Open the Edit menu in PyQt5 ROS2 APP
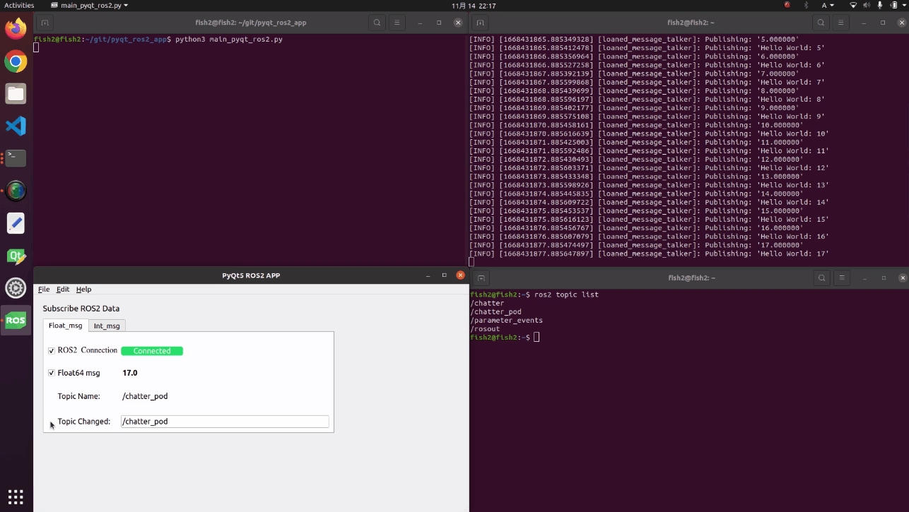Image resolution: width=909 pixels, height=512 pixels. click(63, 290)
